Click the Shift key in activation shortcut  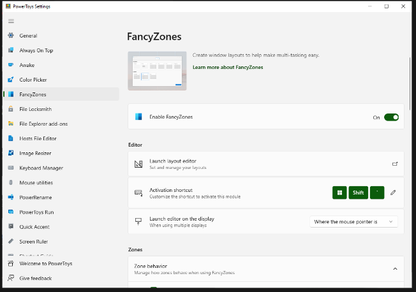pyautogui.click(x=358, y=193)
